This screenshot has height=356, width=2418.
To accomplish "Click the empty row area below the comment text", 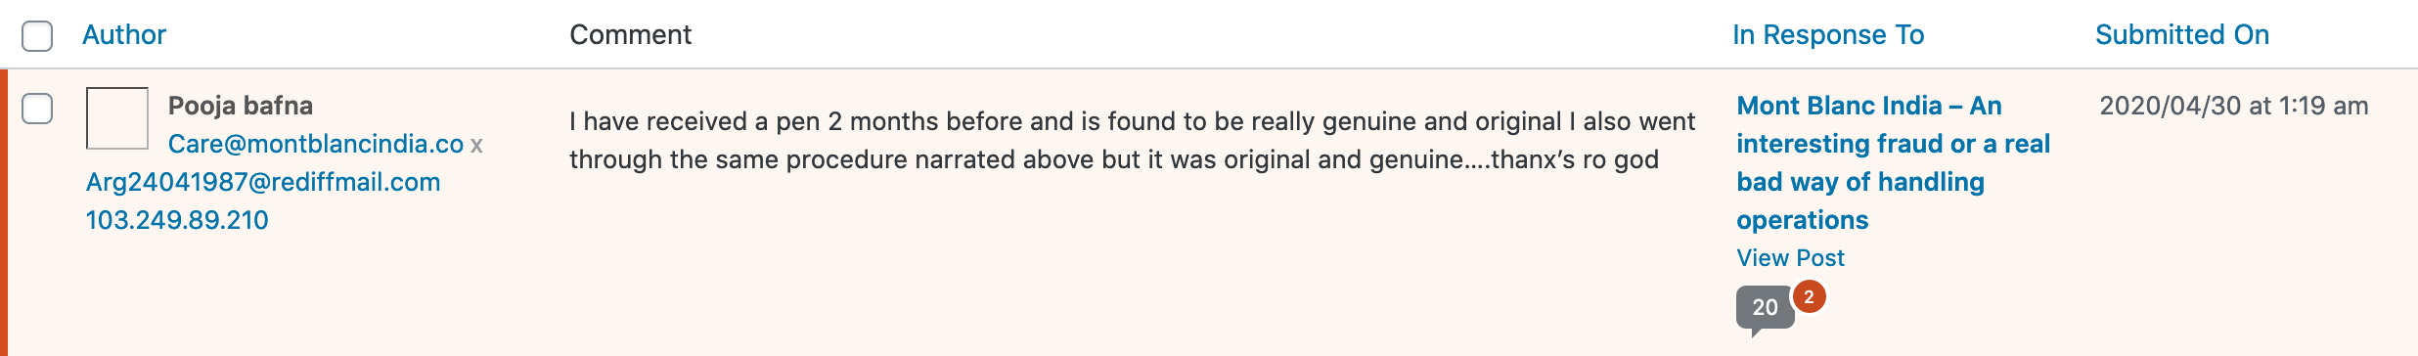I will (1132, 264).
